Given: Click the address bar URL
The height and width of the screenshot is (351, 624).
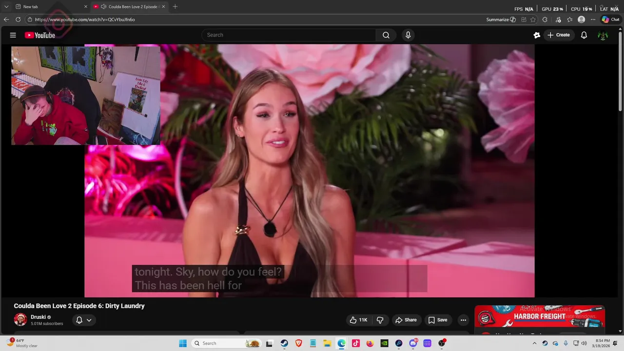Looking at the screenshot, I should 85,19.
